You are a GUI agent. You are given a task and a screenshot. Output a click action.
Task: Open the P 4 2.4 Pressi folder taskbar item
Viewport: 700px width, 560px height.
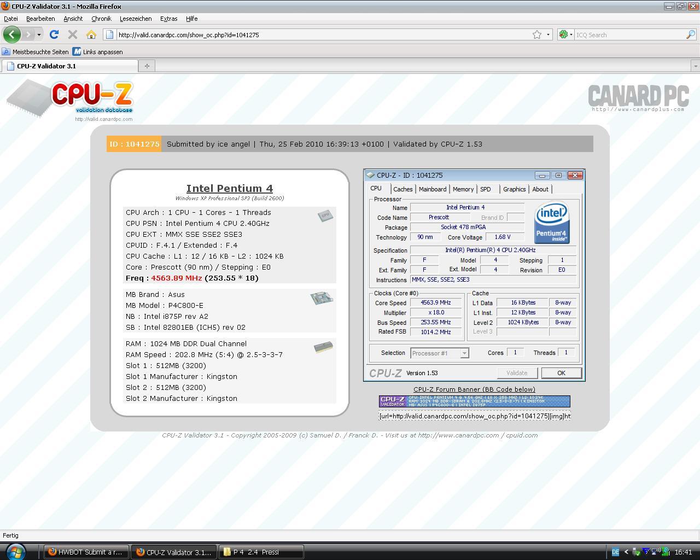[261, 552]
